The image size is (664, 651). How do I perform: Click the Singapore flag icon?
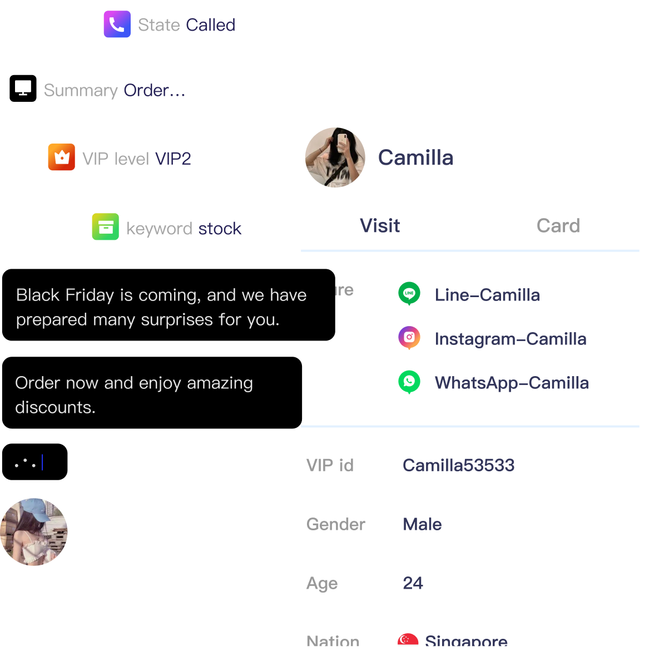click(408, 639)
